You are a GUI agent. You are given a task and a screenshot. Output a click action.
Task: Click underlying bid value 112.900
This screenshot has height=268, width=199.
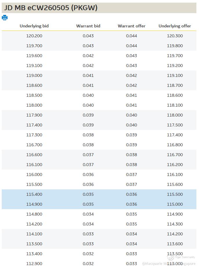(x=34, y=264)
